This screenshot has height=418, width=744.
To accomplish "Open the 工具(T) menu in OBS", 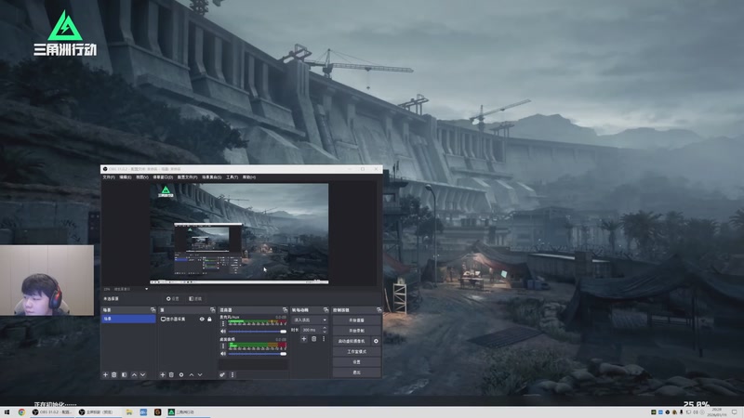I will [232, 177].
